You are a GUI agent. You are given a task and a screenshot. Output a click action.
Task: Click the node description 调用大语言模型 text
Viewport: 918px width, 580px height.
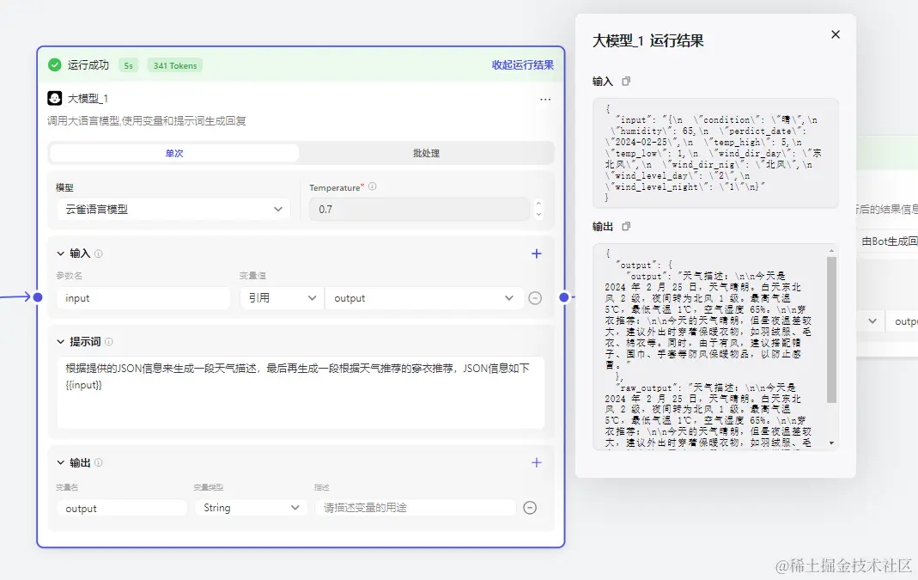coord(147,120)
